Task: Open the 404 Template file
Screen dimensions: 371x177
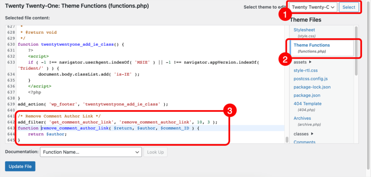Action: click(307, 104)
